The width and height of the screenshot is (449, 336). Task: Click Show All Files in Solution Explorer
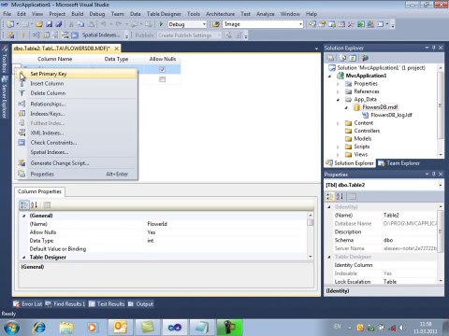[343, 58]
